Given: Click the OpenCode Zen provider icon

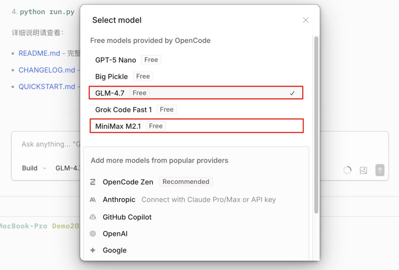Looking at the screenshot, I should 93,182.
